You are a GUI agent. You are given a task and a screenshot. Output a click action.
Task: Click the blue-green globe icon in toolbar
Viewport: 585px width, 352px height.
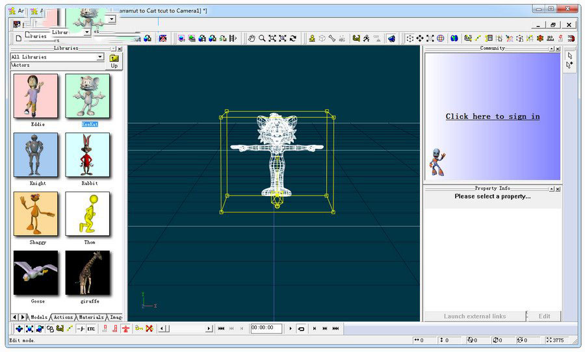(454, 38)
